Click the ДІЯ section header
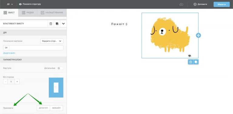Viewport: 233px width, 114px height. pos(33,33)
